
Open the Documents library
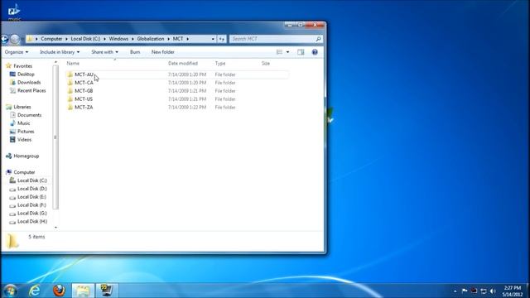click(x=30, y=115)
